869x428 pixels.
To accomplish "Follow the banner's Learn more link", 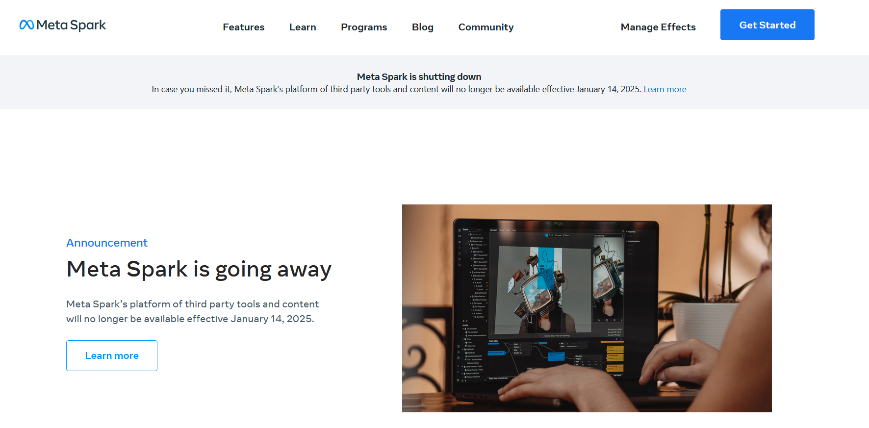I will point(665,89).
